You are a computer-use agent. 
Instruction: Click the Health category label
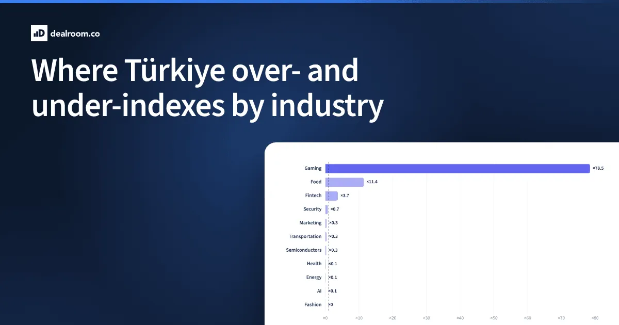tap(314, 264)
